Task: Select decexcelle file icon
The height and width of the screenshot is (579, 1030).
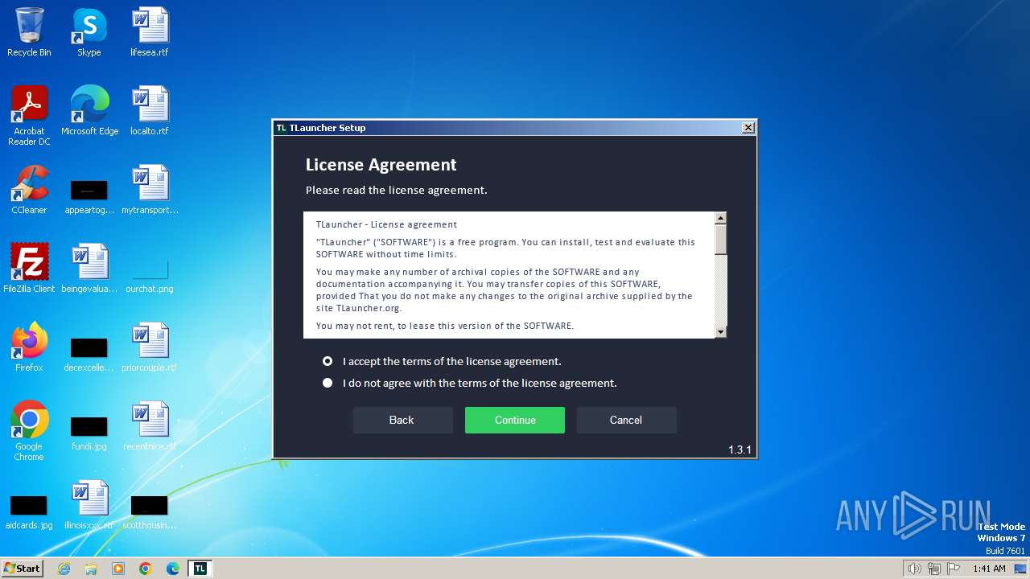Action: [x=89, y=354]
